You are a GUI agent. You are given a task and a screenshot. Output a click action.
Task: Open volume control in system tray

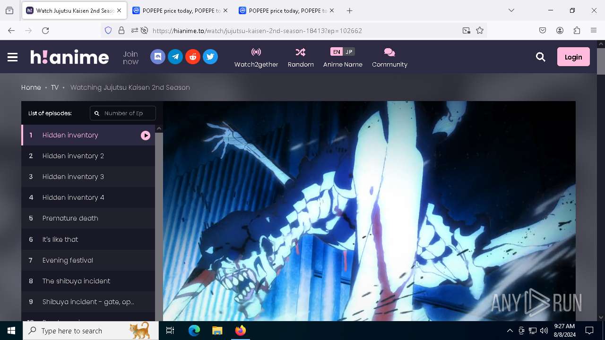tap(544, 331)
